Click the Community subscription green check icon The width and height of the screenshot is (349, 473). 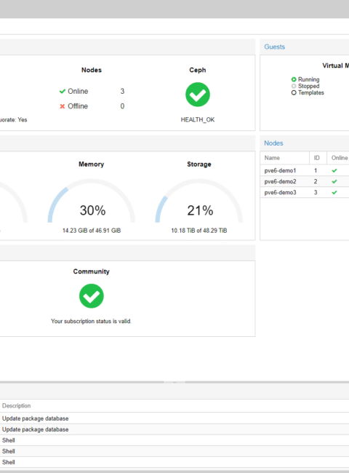pyautogui.click(x=92, y=296)
